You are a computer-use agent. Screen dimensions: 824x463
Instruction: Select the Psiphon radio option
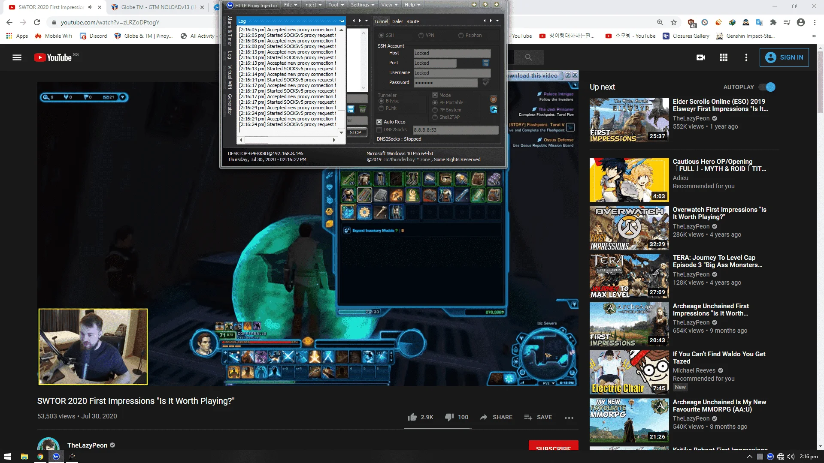click(470, 35)
